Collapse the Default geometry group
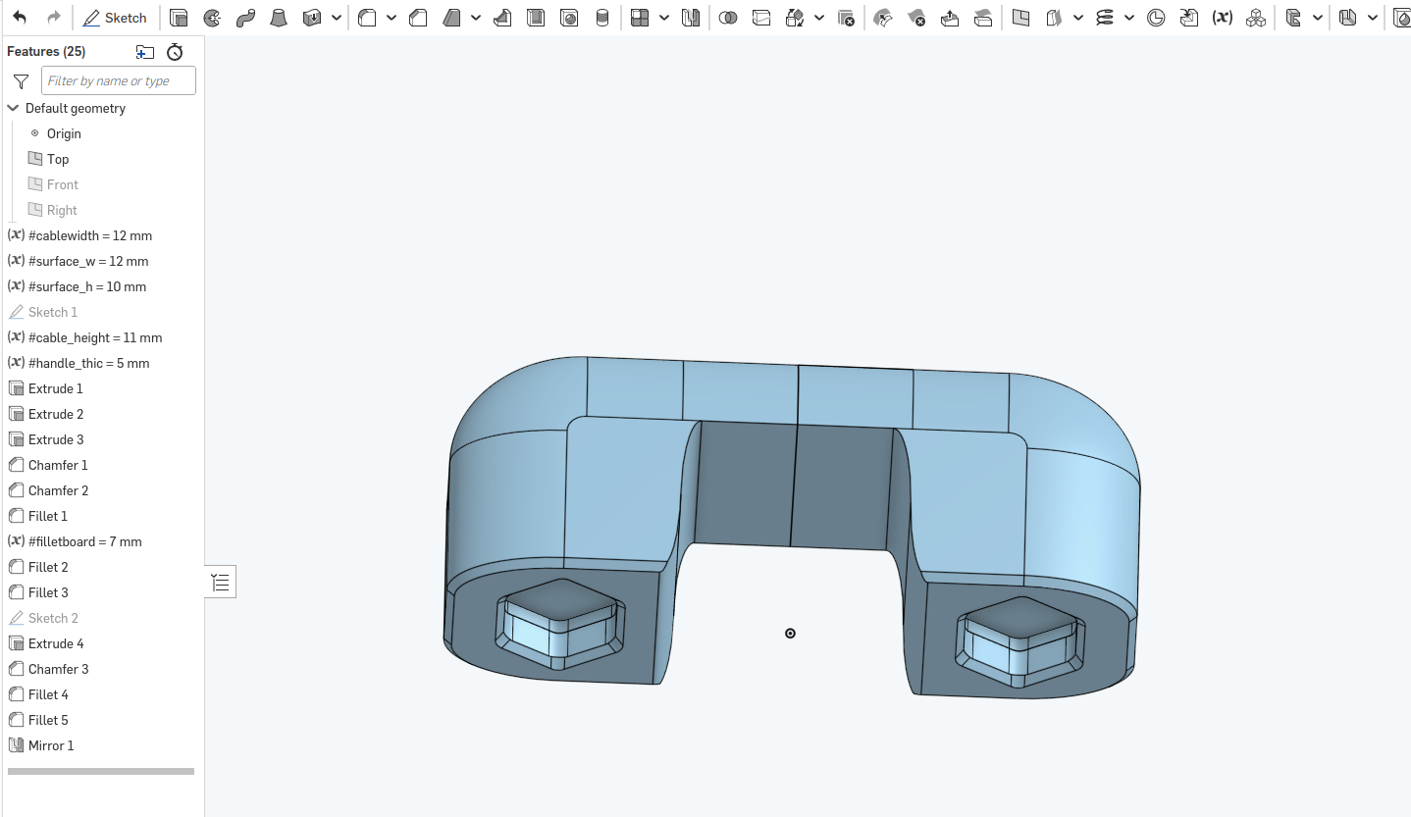This screenshot has width=1411, height=817. 14,108
